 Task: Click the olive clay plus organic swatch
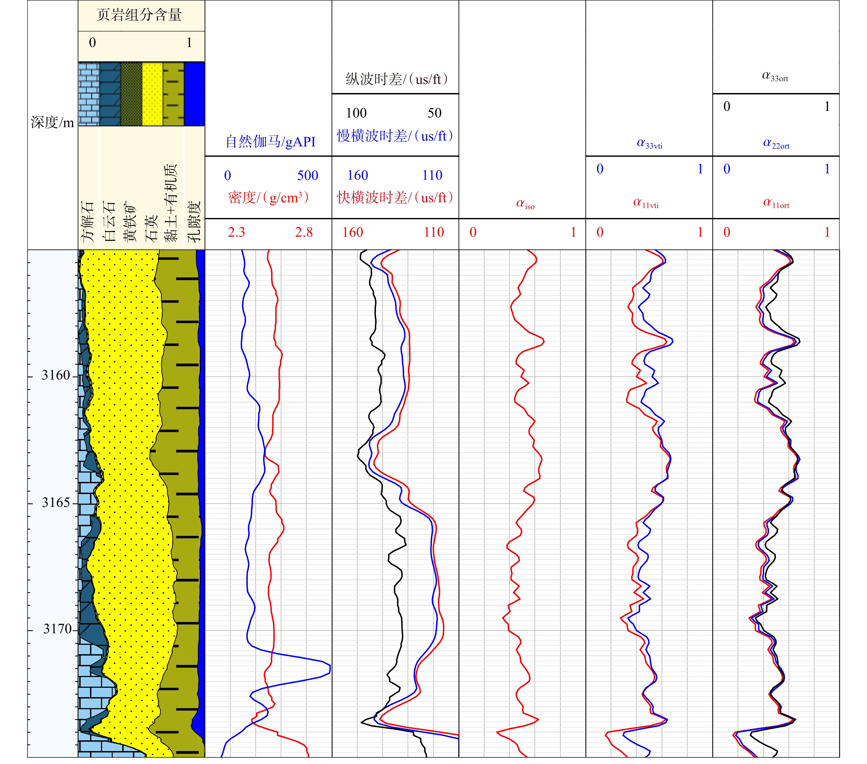pos(173,94)
